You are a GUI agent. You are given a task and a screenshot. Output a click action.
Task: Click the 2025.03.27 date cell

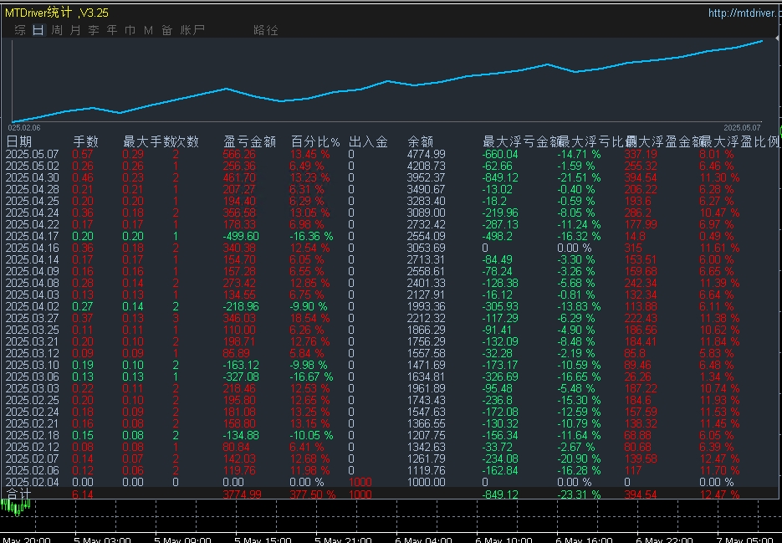click(32, 318)
